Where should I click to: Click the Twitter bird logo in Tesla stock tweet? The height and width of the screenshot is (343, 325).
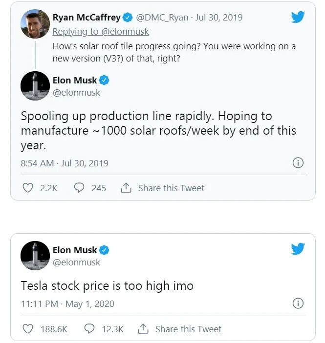(x=298, y=249)
